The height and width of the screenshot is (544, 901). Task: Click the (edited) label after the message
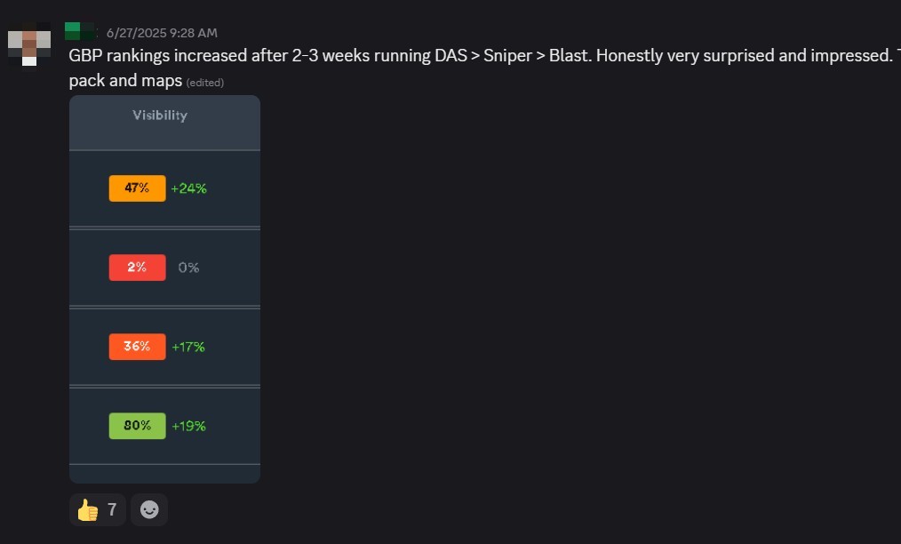[205, 83]
